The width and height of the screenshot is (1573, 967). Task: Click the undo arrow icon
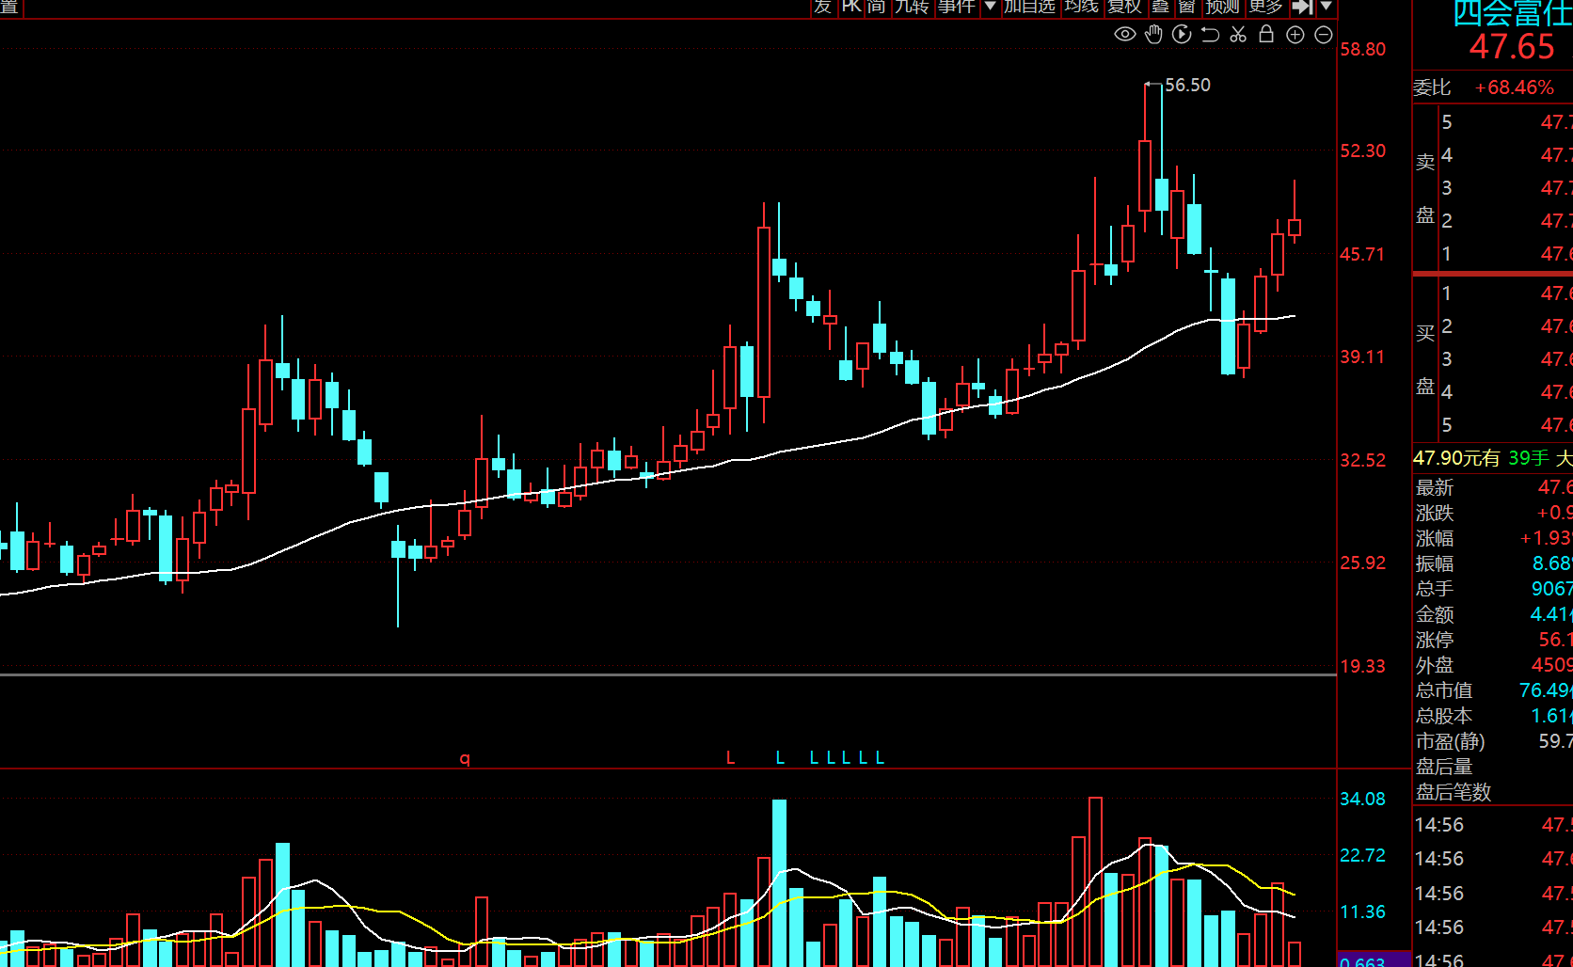[1210, 35]
